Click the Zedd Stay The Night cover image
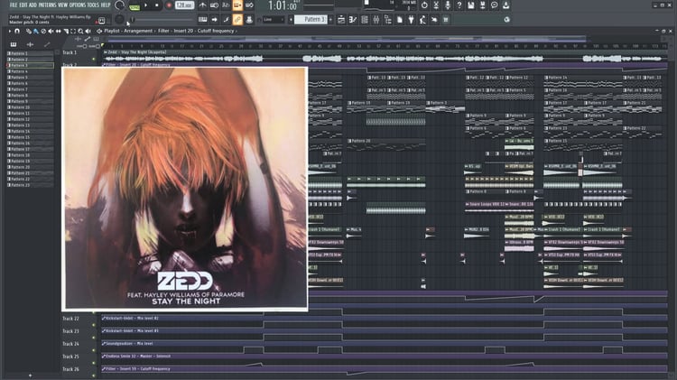Screen dimensions: 677x380 click(x=185, y=189)
